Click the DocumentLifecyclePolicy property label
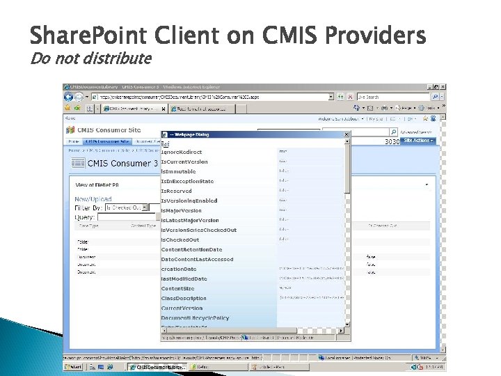501x376 pixels. 196,318
